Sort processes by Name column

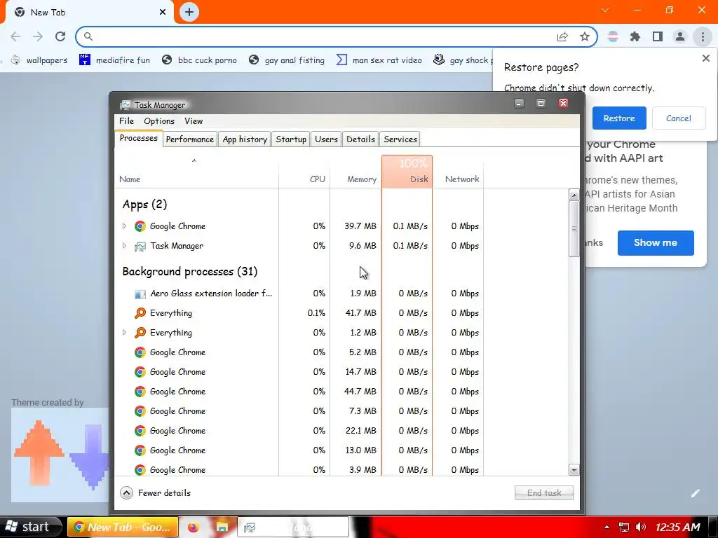click(196, 172)
